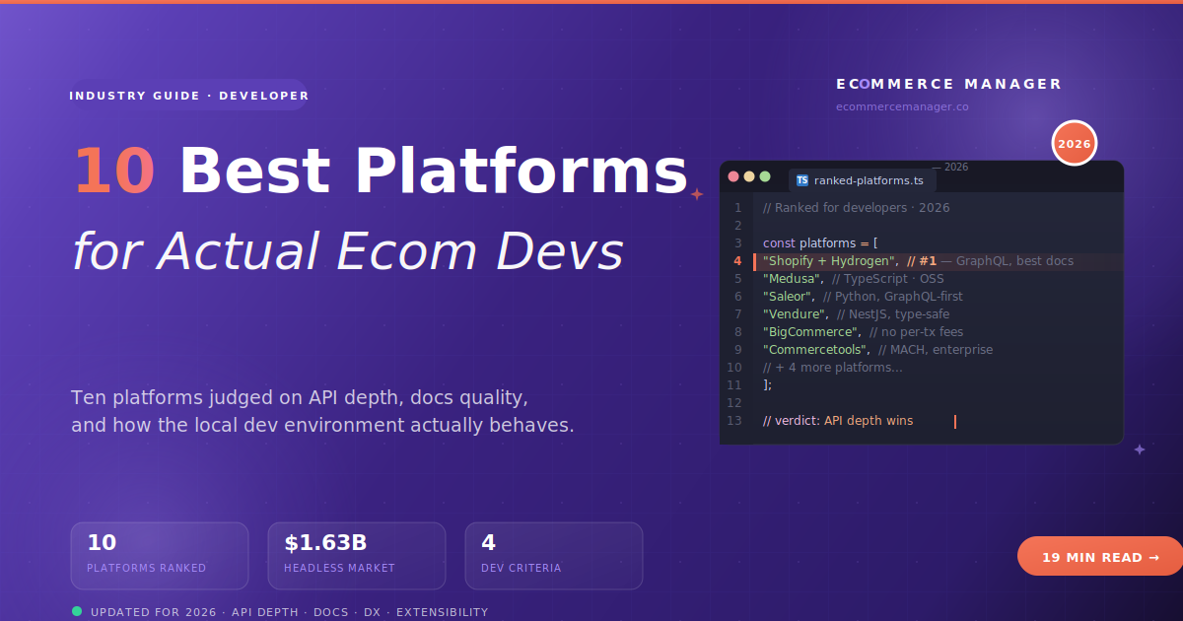Click the ECOMMERCE MANAGER brand name
The height and width of the screenshot is (621, 1183).
tap(949, 84)
